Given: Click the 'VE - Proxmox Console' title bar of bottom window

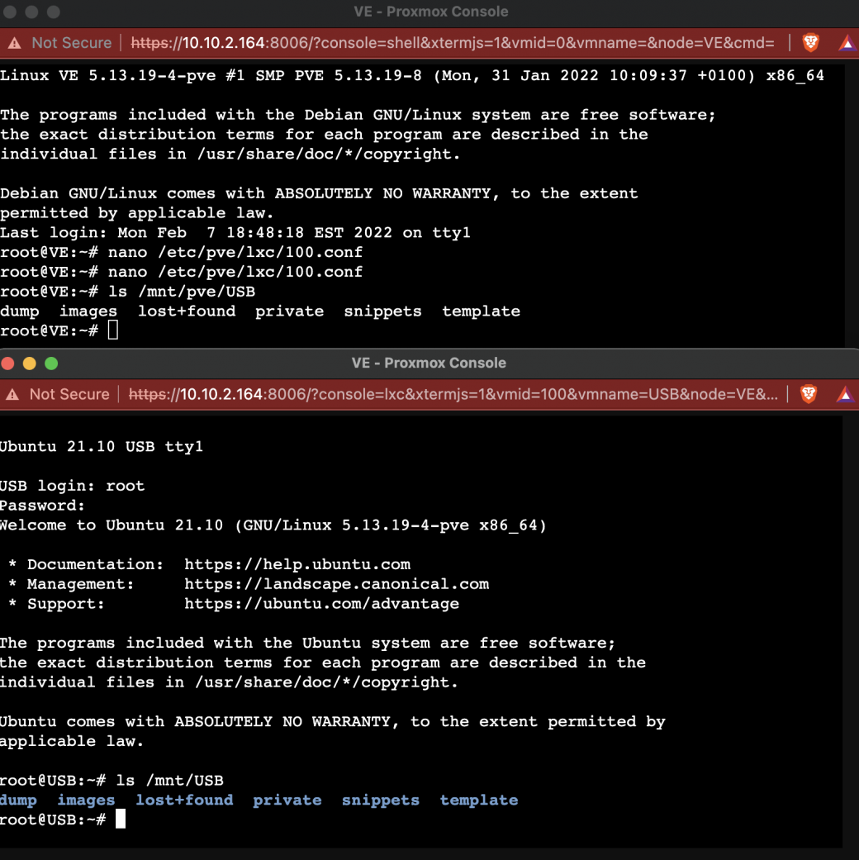Looking at the screenshot, I should [x=429, y=363].
